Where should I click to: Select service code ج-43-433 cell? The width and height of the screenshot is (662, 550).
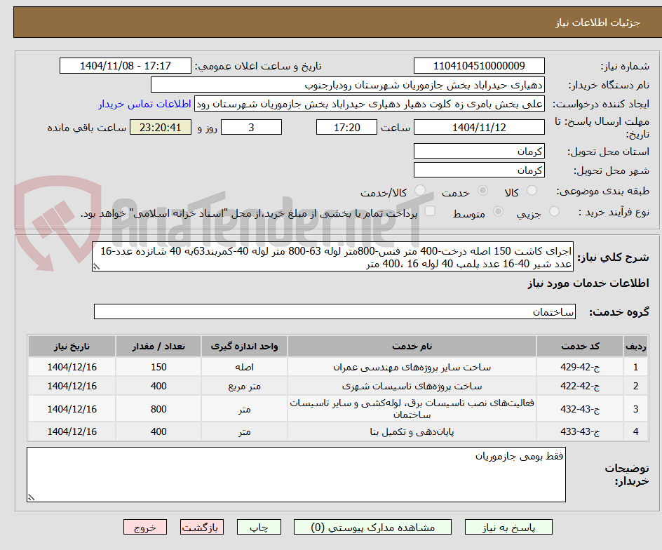(580, 431)
